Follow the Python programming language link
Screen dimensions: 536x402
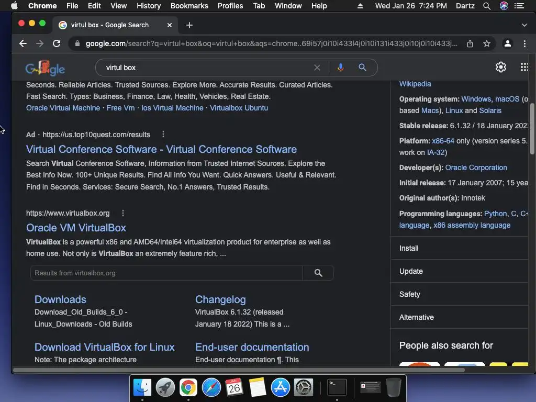[495, 214]
